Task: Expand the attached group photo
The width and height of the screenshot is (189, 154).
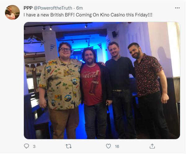Action: point(102,80)
